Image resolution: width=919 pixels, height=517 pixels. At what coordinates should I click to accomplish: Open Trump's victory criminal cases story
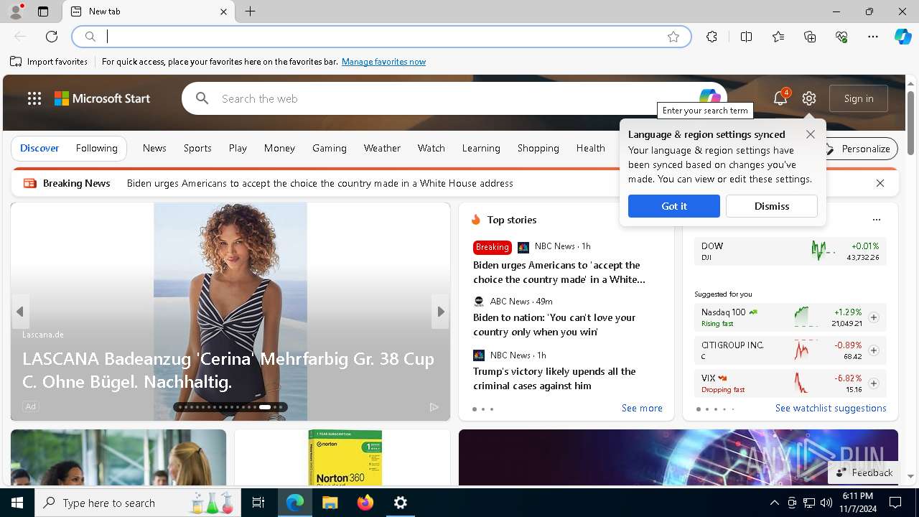554,378
